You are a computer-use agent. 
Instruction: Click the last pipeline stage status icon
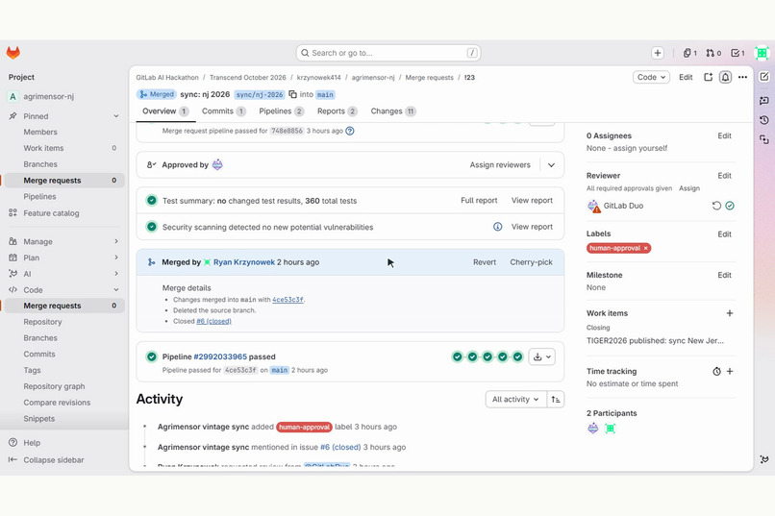[517, 356]
